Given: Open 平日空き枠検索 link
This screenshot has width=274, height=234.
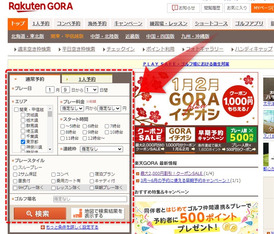Looking at the screenshot, I should coord(79,49).
